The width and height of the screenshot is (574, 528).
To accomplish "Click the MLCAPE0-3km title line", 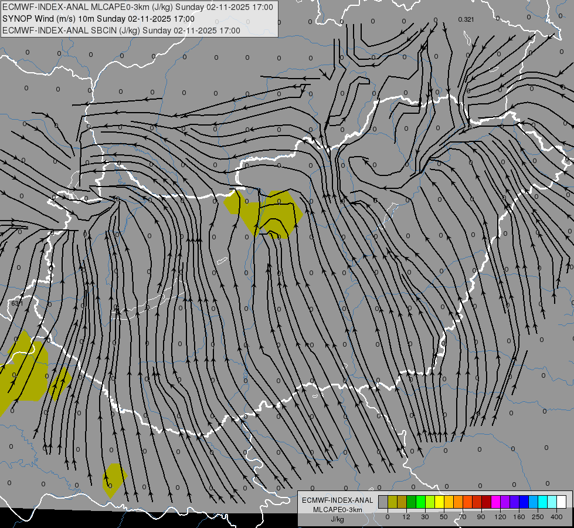I will pyautogui.click(x=138, y=7).
